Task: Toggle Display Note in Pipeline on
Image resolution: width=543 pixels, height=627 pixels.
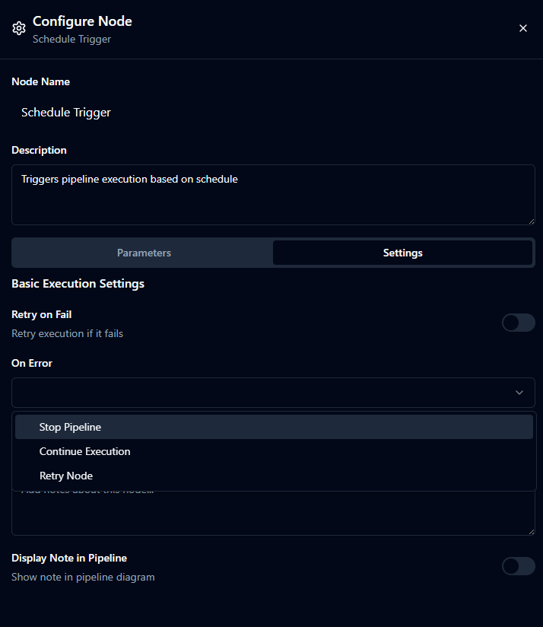Action: (x=518, y=566)
